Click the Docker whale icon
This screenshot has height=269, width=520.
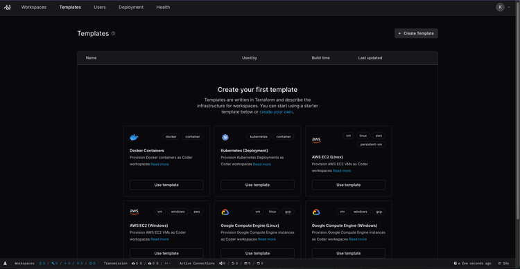pos(134,137)
